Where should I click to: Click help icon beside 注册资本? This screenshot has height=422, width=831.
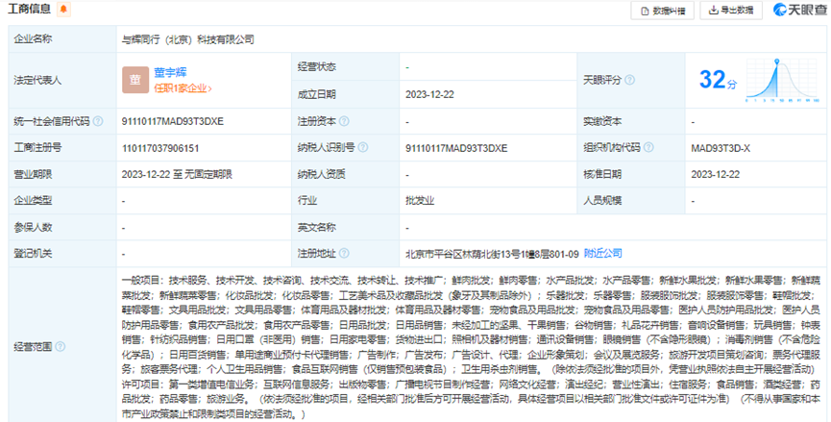pos(344,121)
